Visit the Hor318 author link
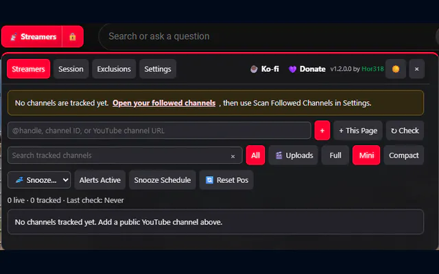 tap(372, 69)
